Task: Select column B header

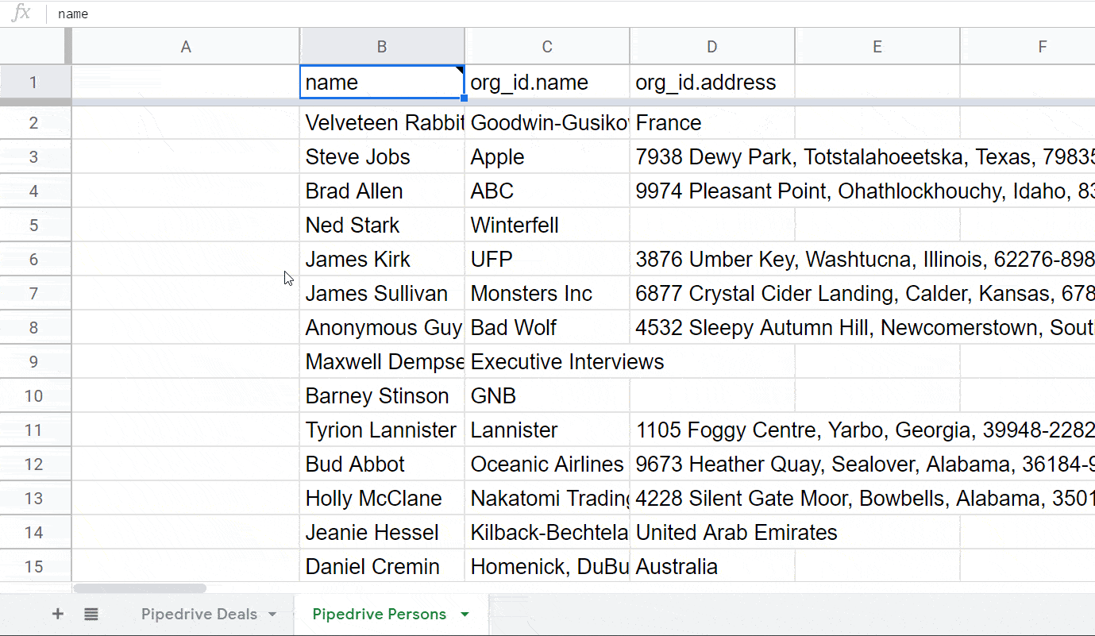Action: tap(382, 47)
